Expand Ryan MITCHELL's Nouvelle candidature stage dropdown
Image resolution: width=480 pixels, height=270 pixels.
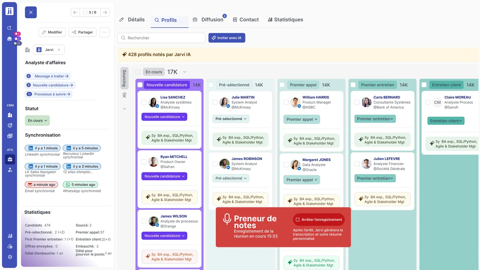click(x=164, y=176)
